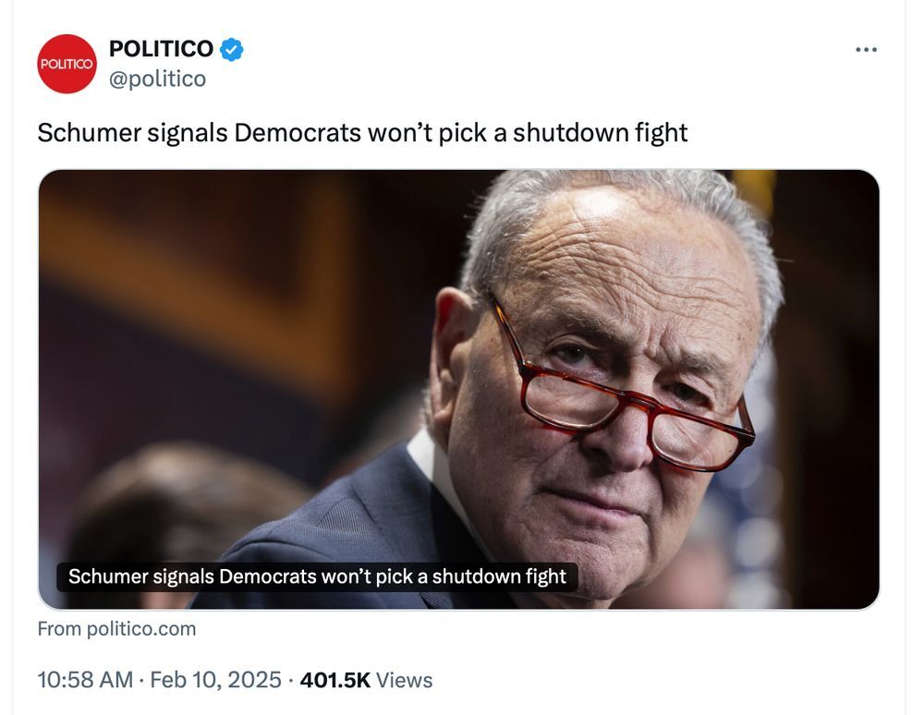Select the tweet text above the image
This screenshot has width=924, height=715.
[x=362, y=133]
